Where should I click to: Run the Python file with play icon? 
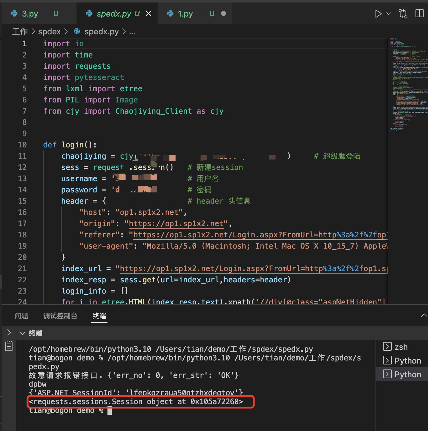tap(378, 14)
